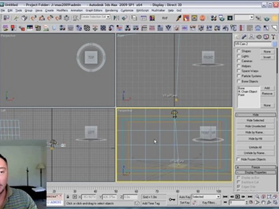Open the Motion tab in the command panel

coord(259,37)
